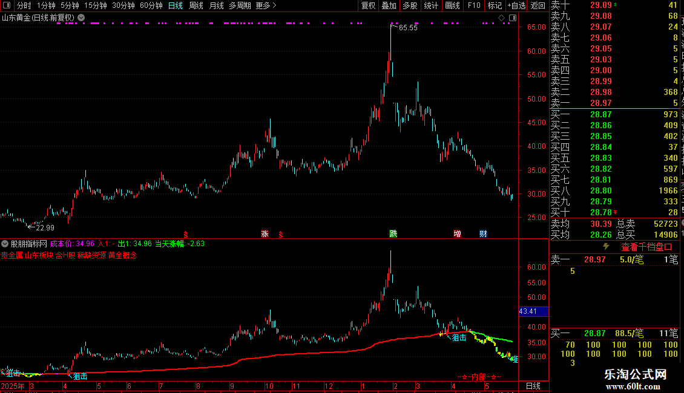
Task: Click the 山东板块 sector tag
Action: 39,255
